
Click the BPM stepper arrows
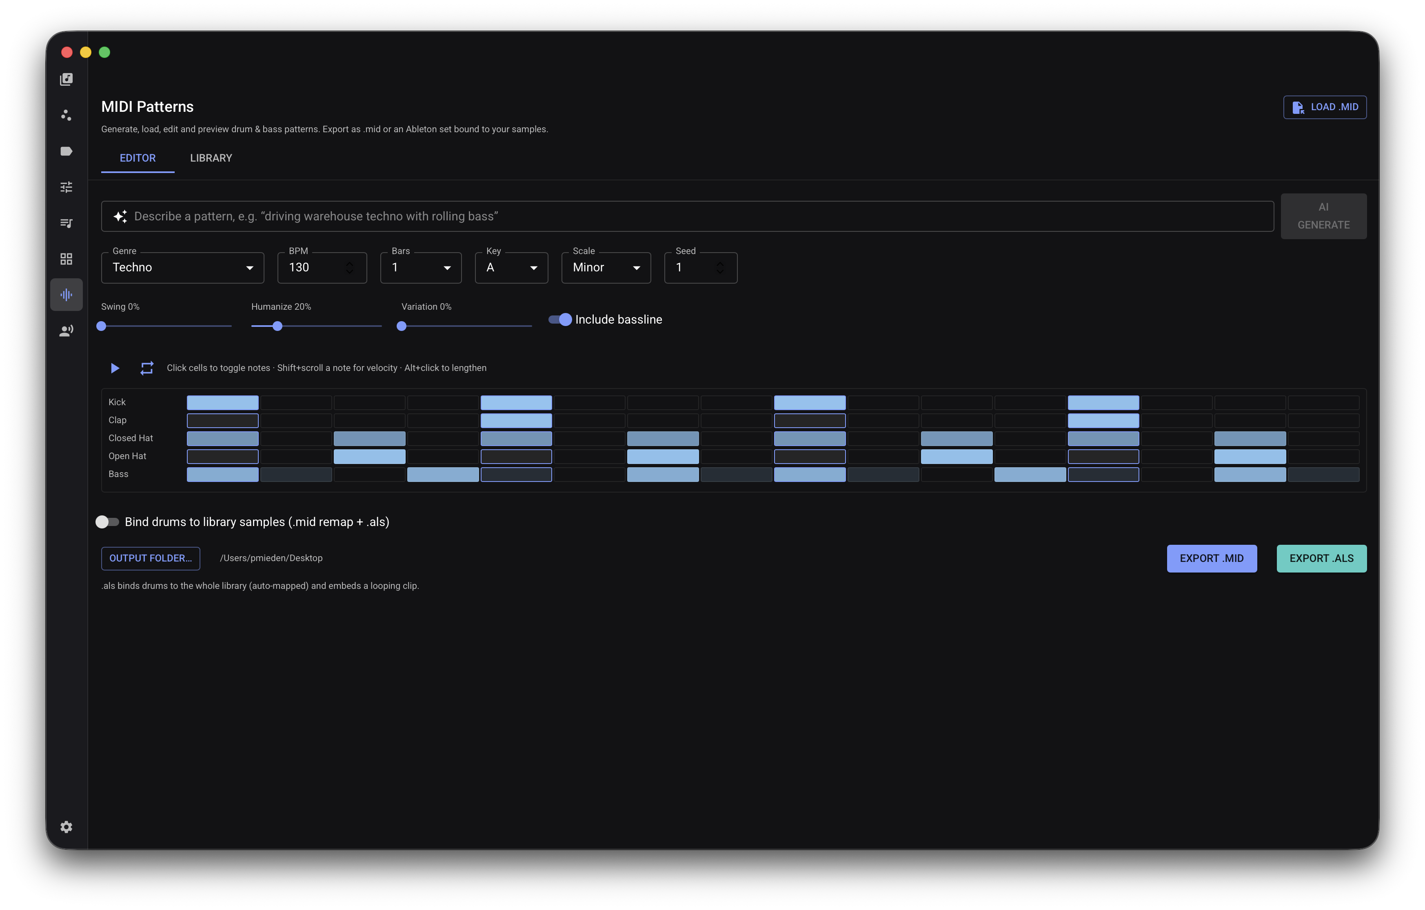[350, 268]
